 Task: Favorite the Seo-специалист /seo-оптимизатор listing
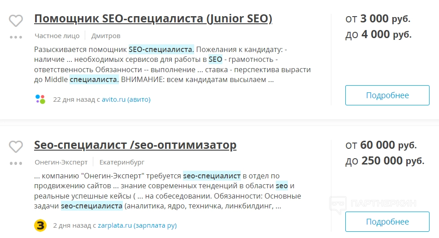(16, 147)
